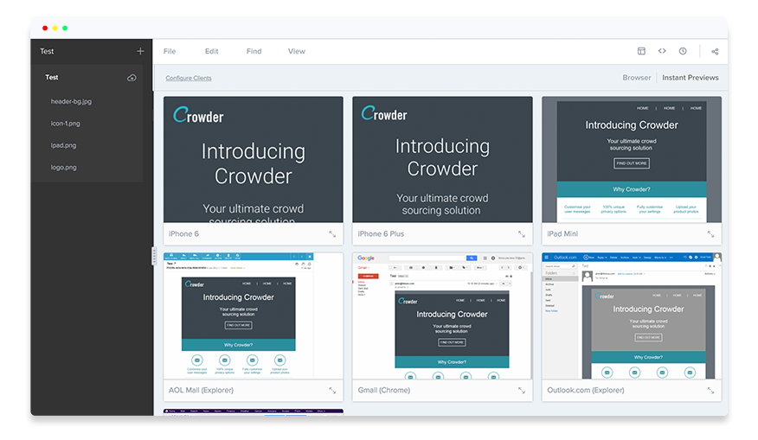Click the iPhone 6 caption label

pos(183,233)
